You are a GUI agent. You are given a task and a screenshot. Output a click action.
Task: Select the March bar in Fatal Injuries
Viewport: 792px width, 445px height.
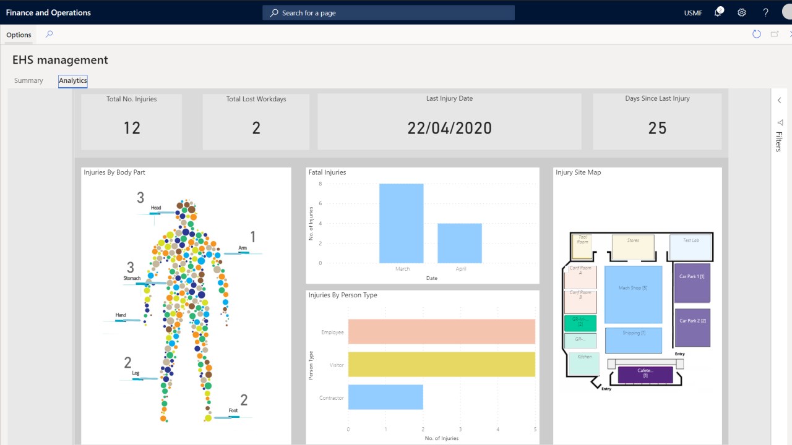402,223
